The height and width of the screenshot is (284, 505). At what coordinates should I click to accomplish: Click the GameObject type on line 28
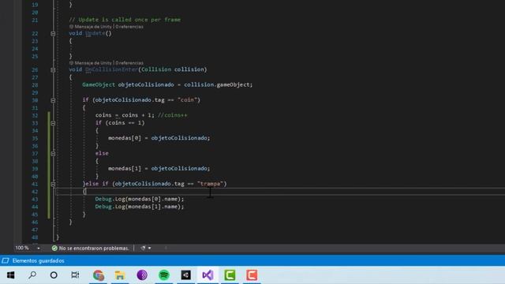pos(99,84)
